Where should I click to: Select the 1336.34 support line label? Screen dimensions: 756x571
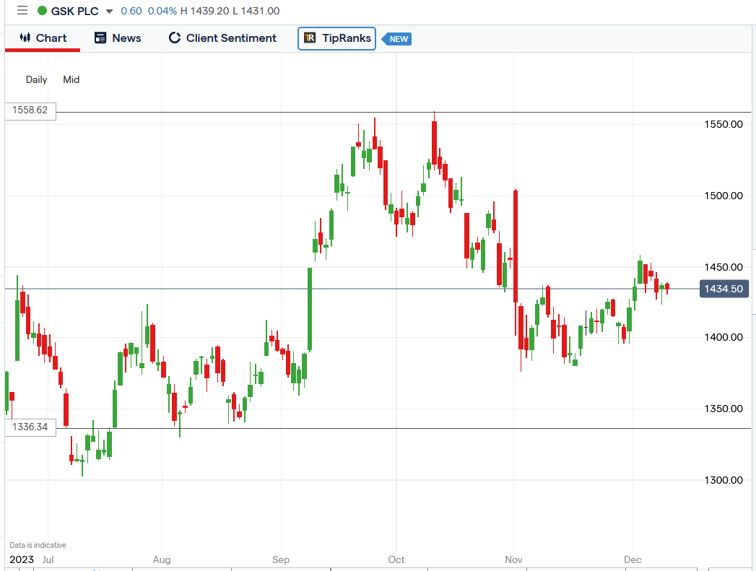pos(30,427)
